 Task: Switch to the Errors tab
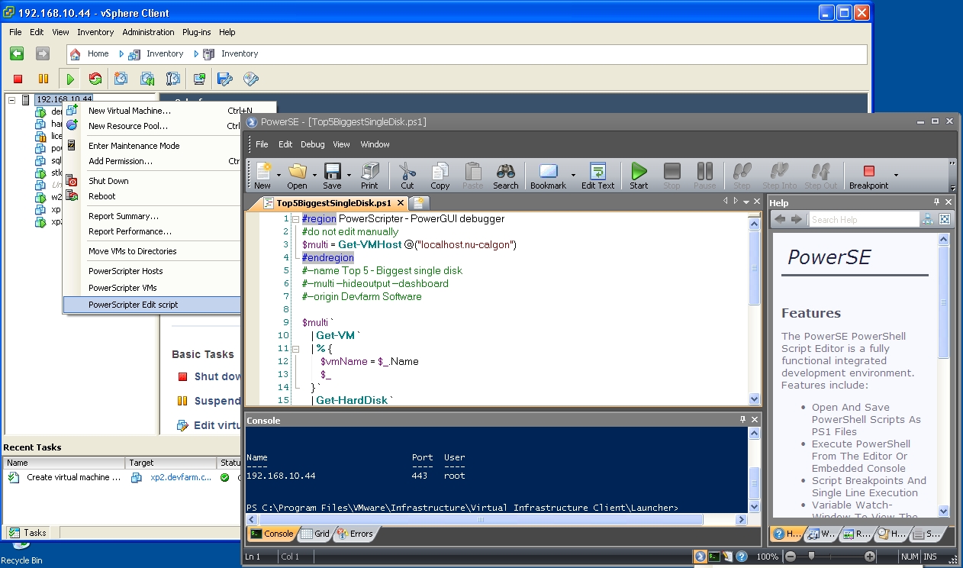(x=355, y=534)
